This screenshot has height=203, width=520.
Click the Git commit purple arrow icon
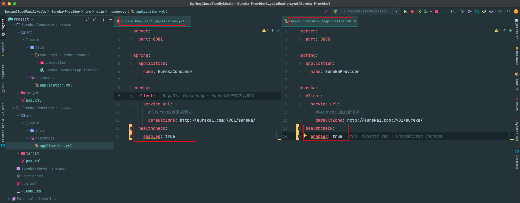point(470,11)
